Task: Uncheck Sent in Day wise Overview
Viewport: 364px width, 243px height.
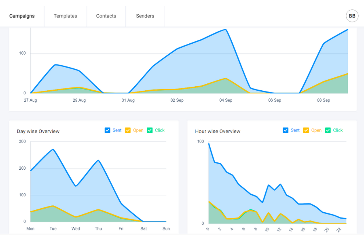Action: [x=108, y=130]
